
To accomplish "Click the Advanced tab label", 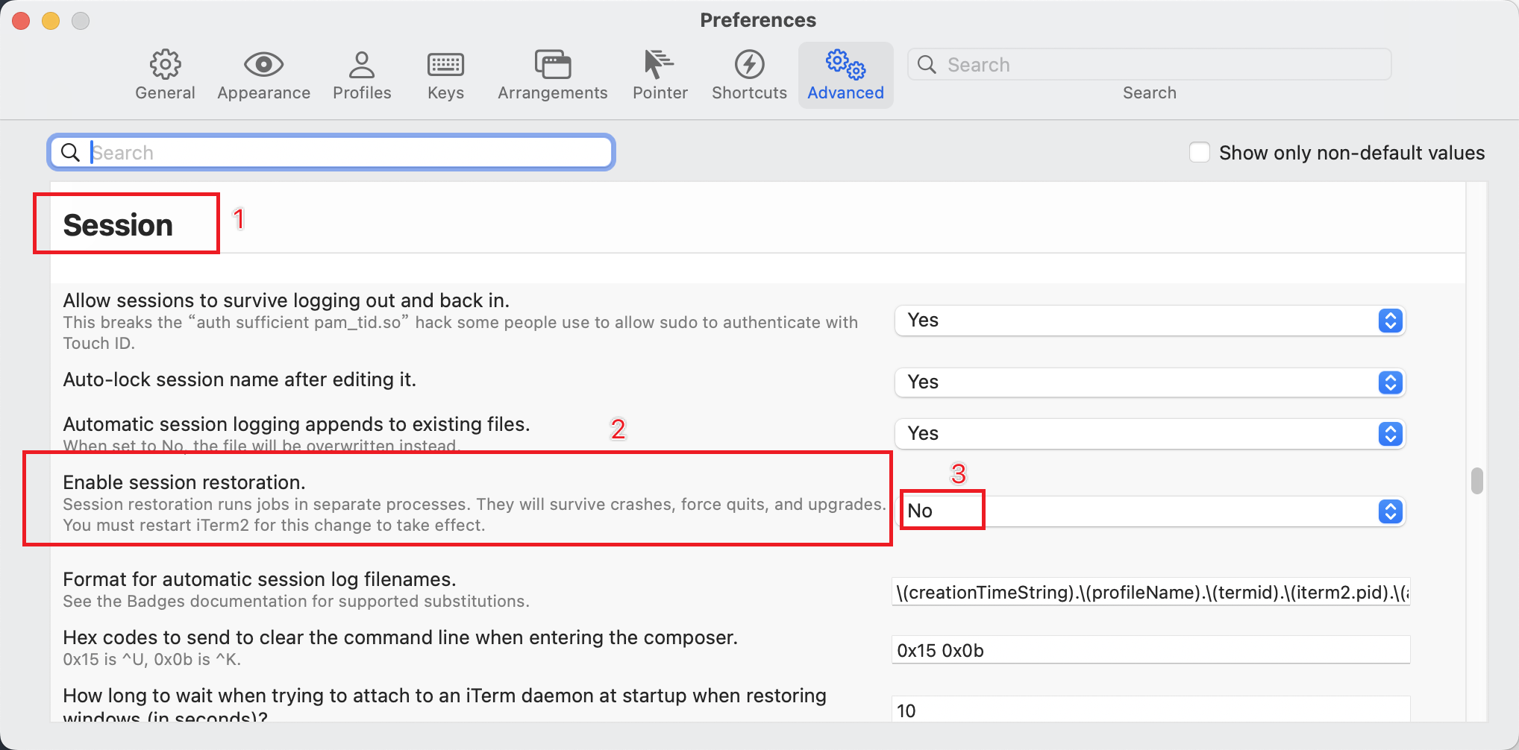I will (x=845, y=92).
